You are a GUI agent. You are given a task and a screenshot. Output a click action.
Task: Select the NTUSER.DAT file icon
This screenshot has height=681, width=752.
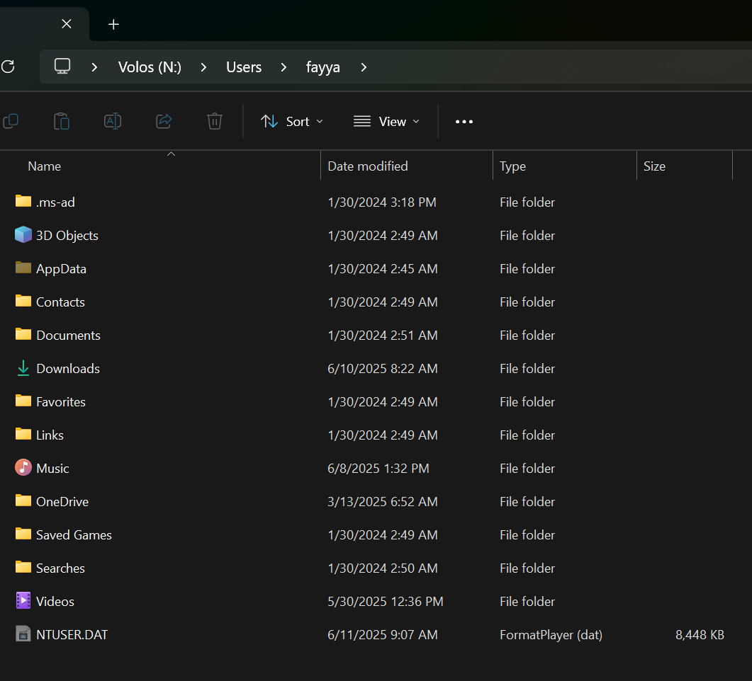tap(23, 634)
